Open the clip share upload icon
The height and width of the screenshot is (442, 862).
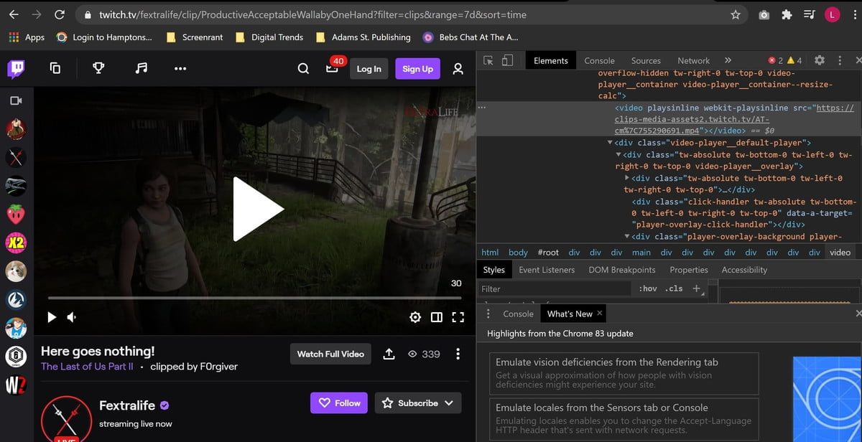click(x=389, y=354)
